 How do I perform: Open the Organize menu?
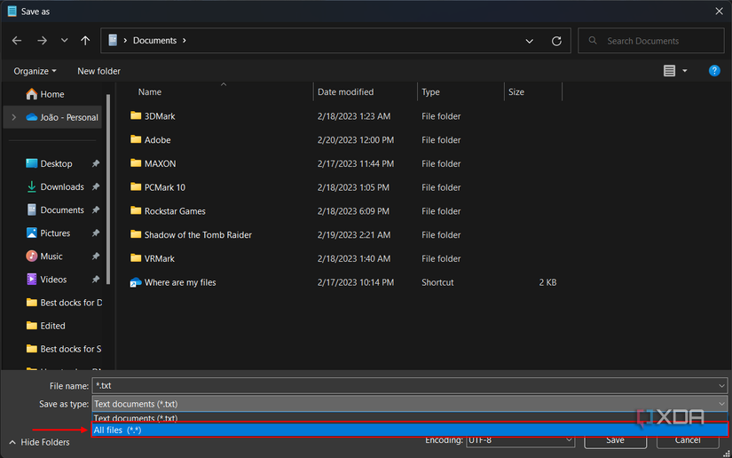35,71
